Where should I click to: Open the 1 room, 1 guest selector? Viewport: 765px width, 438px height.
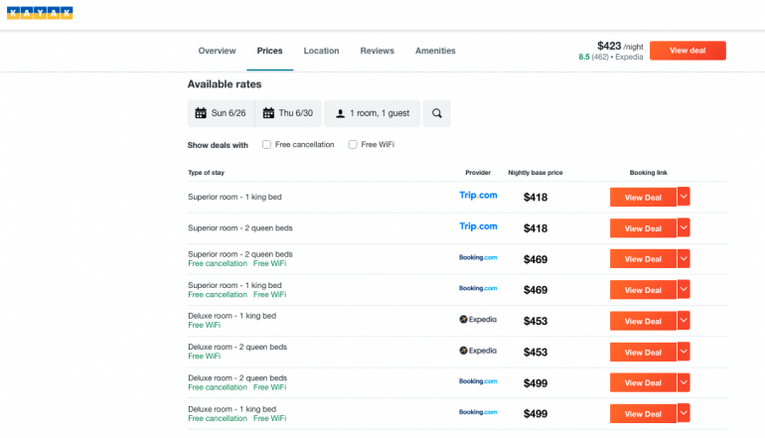[x=373, y=113]
